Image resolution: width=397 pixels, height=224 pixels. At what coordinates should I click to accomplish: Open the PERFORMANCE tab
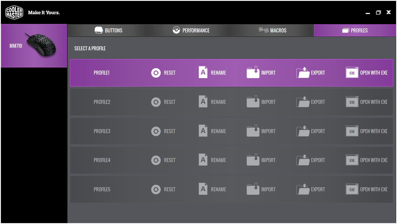pyautogui.click(x=190, y=30)
